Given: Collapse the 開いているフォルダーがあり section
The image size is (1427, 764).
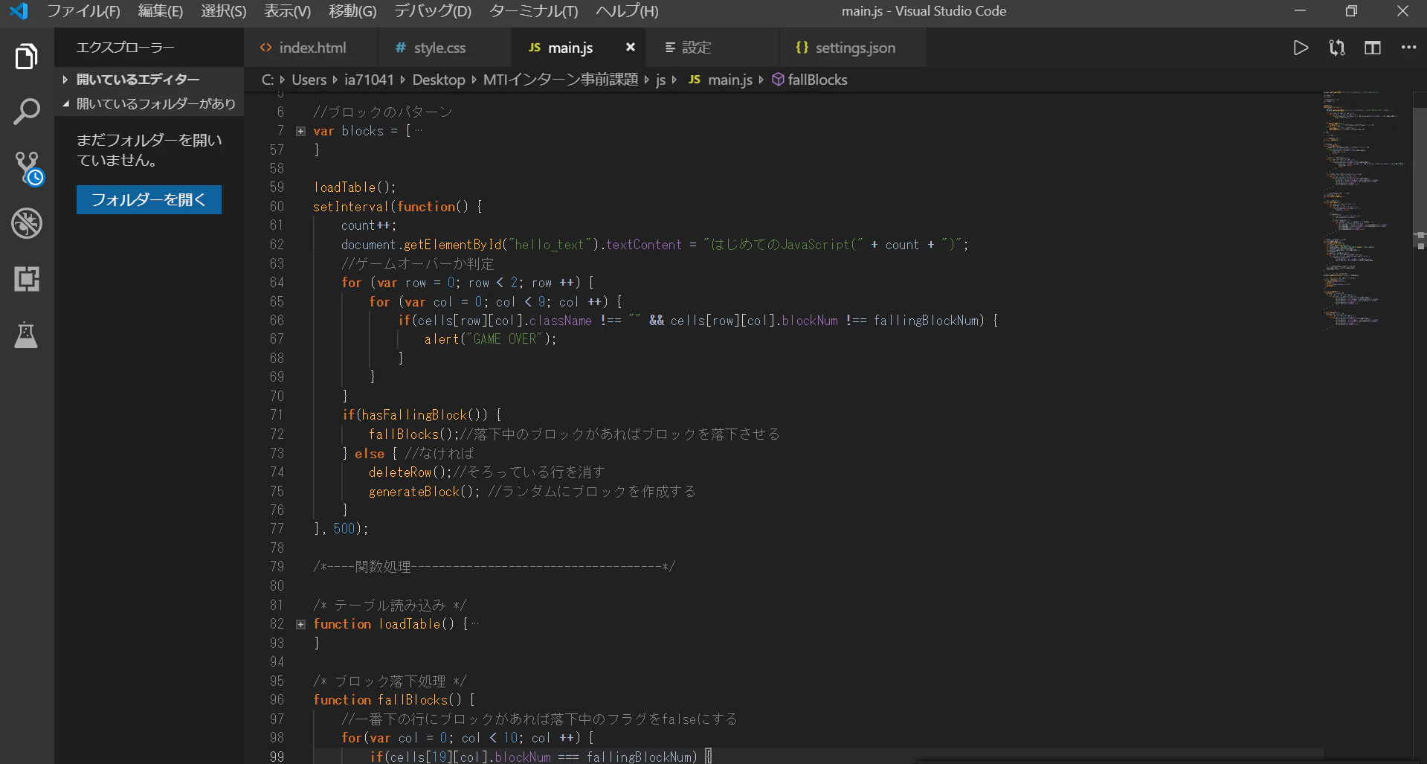Looking at the screenshot, I should pyautogui.click(x=149, y=103).
